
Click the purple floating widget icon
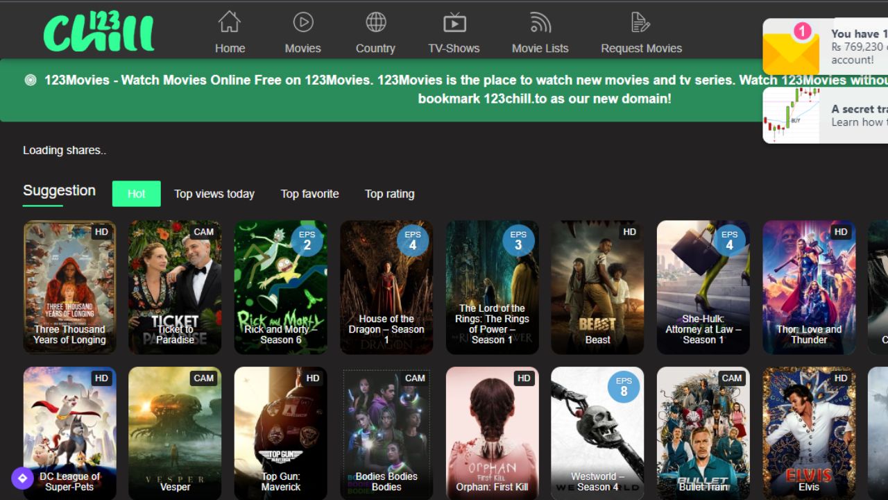tap(22, 478)
